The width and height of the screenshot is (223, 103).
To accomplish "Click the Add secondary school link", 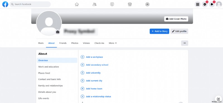I will 97,65.
